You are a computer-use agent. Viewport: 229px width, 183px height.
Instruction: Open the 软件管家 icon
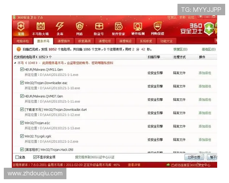(118, 29)
